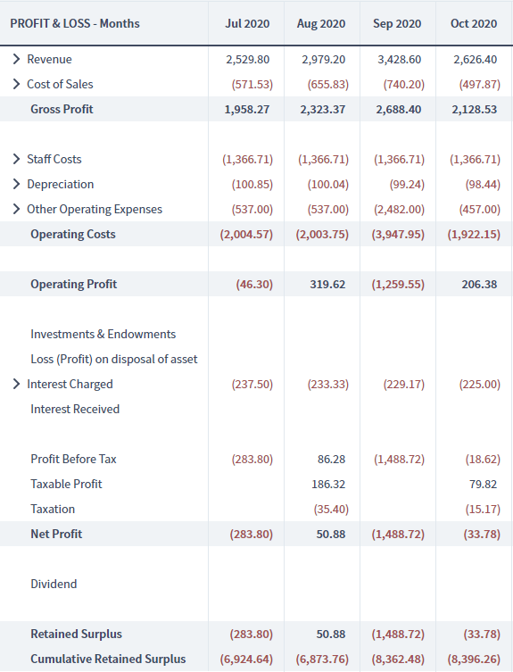Click the Cumulative Retained Surplus label

click(108, 660)
